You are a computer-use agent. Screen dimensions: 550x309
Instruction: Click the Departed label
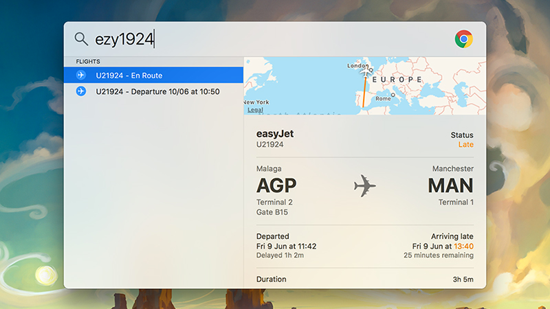[272, 236]
